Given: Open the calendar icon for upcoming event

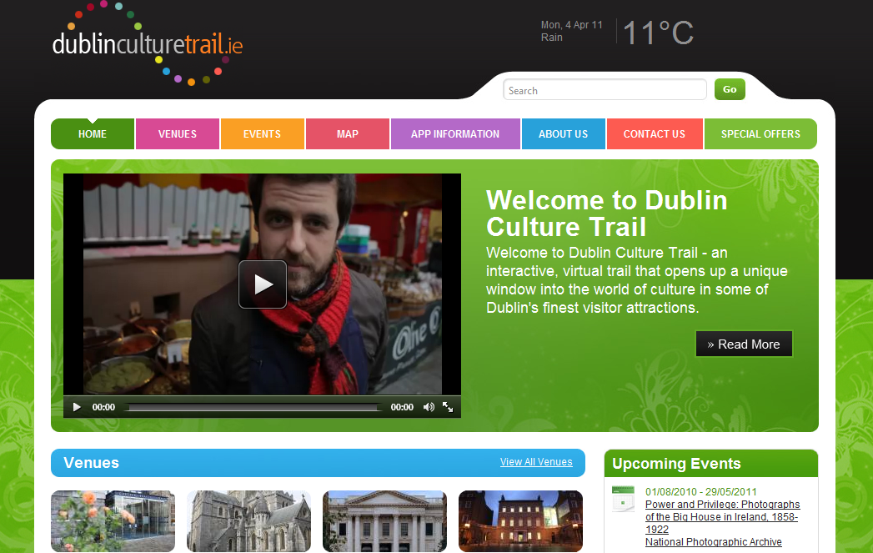Looking at the screenshot, I should click(623, 499).
